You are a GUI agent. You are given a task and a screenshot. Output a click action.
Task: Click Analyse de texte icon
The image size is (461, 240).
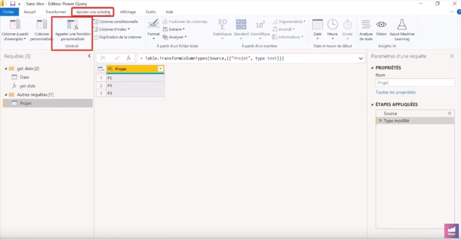(366, 24)
